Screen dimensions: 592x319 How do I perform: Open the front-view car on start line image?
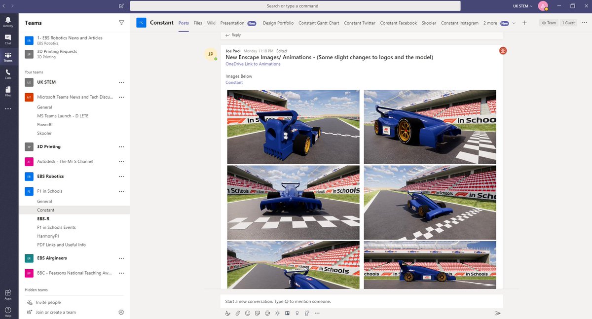(x=294, y=202)
